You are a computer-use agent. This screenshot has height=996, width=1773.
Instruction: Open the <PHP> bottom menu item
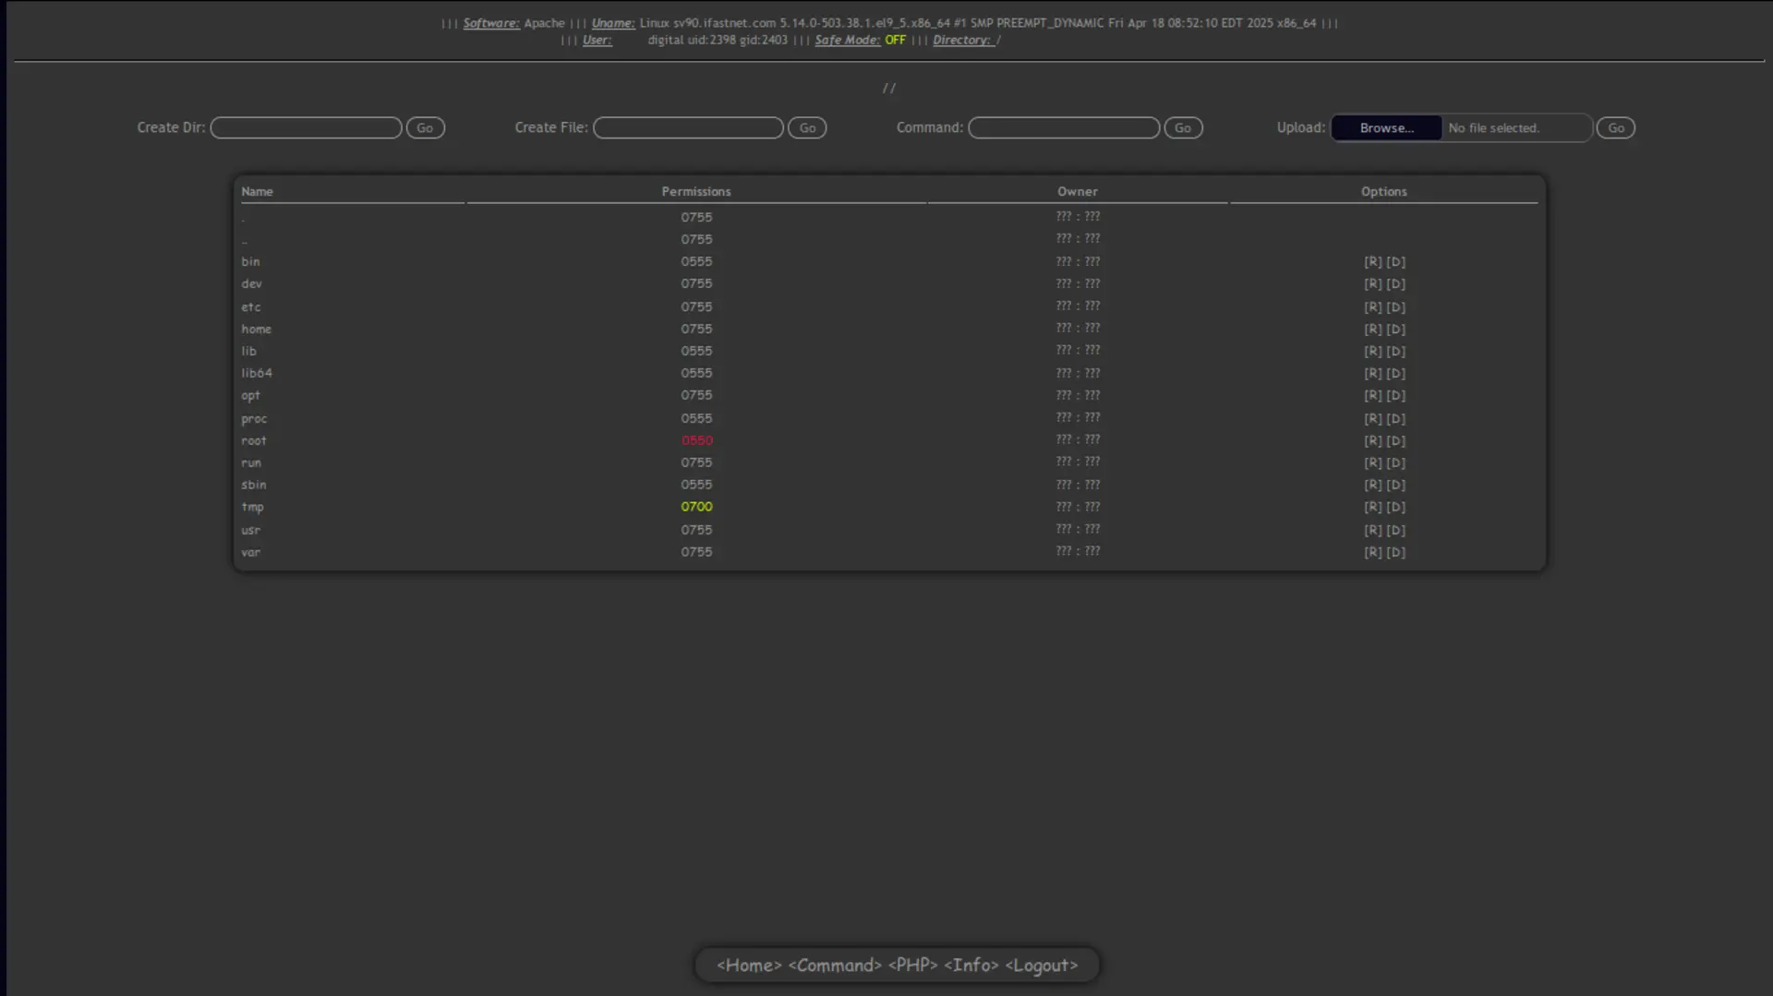tap(912, 965)
